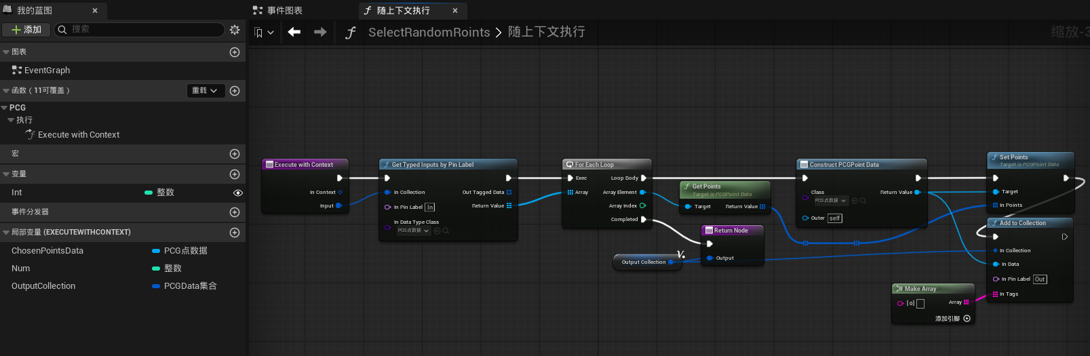Collapse the 函数 section
Viewport: 1090px width, 356px height.
tap(6, 91)
